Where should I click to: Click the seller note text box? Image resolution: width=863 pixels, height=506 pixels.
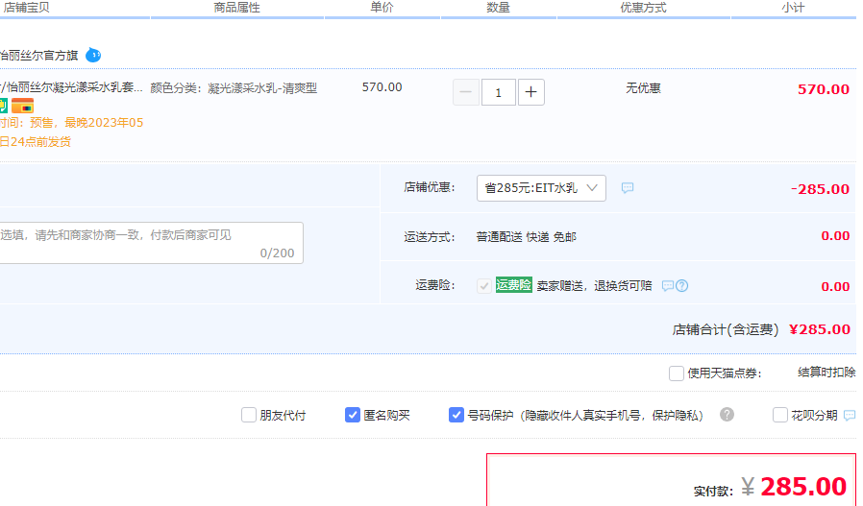(151, 243)
